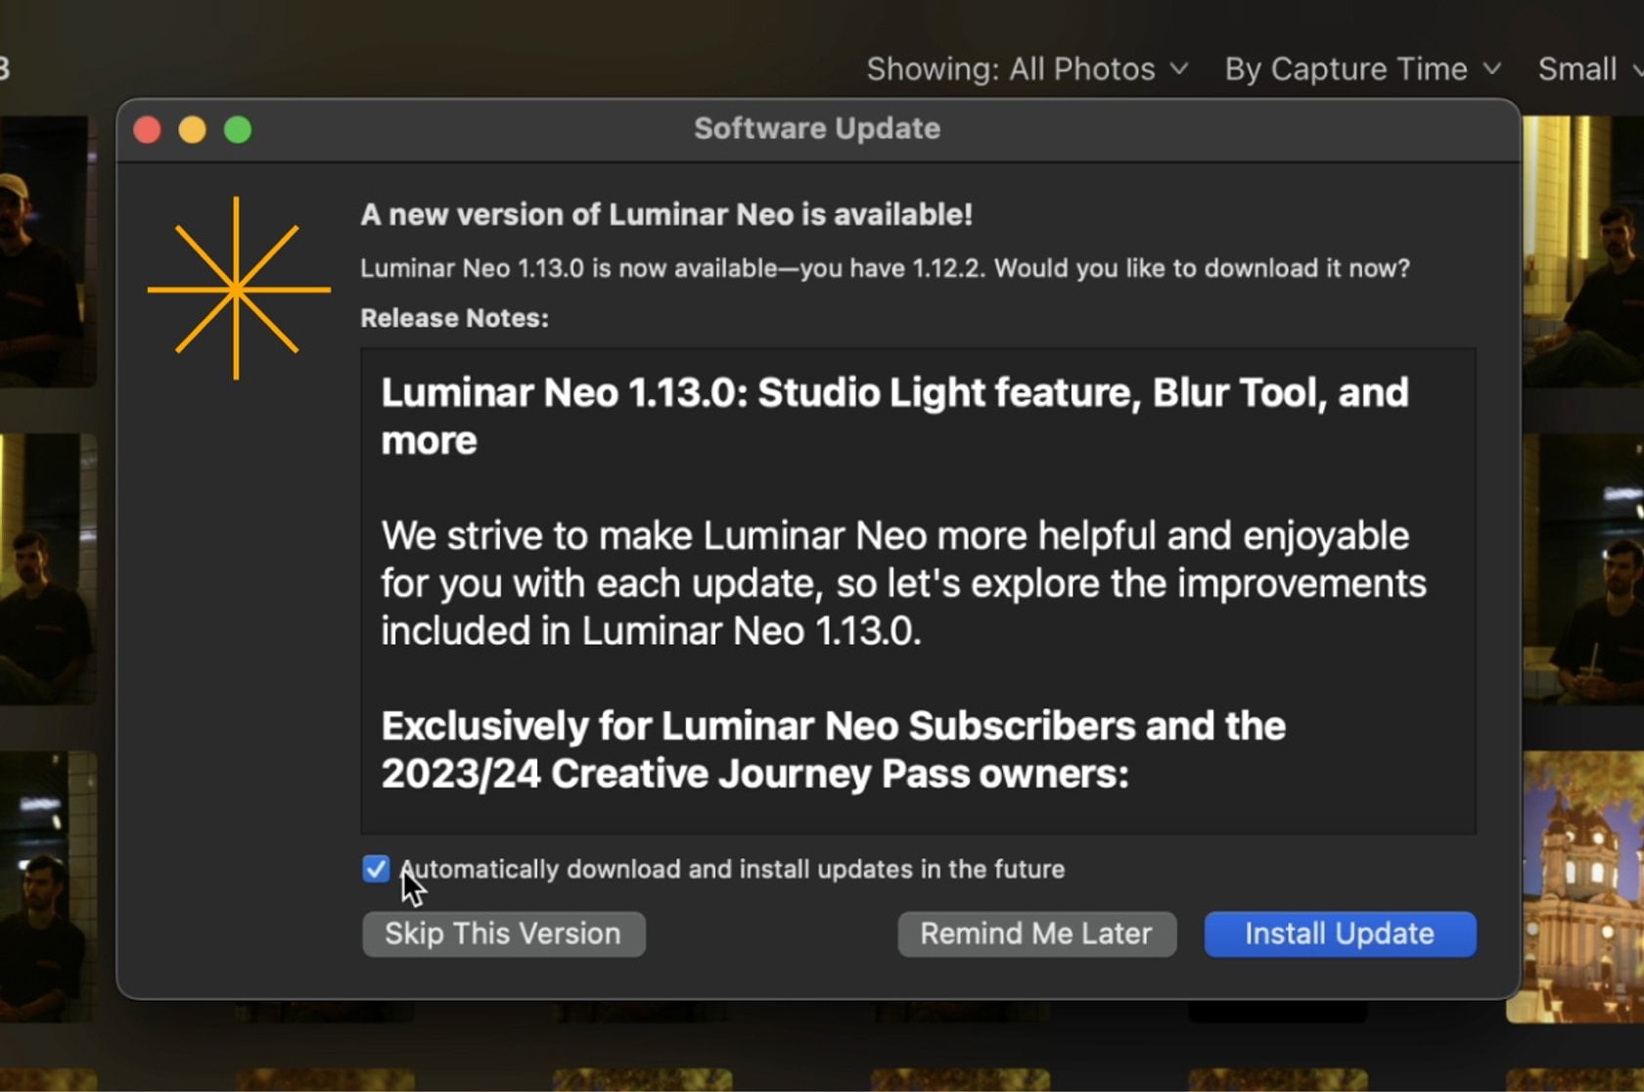The width and height of the screenshot is (1644, 1092).
Task: Click the Install Update button
Action: 1339,933
